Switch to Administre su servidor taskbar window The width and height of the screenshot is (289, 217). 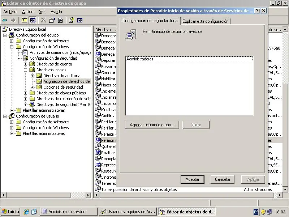click(69, 212)
